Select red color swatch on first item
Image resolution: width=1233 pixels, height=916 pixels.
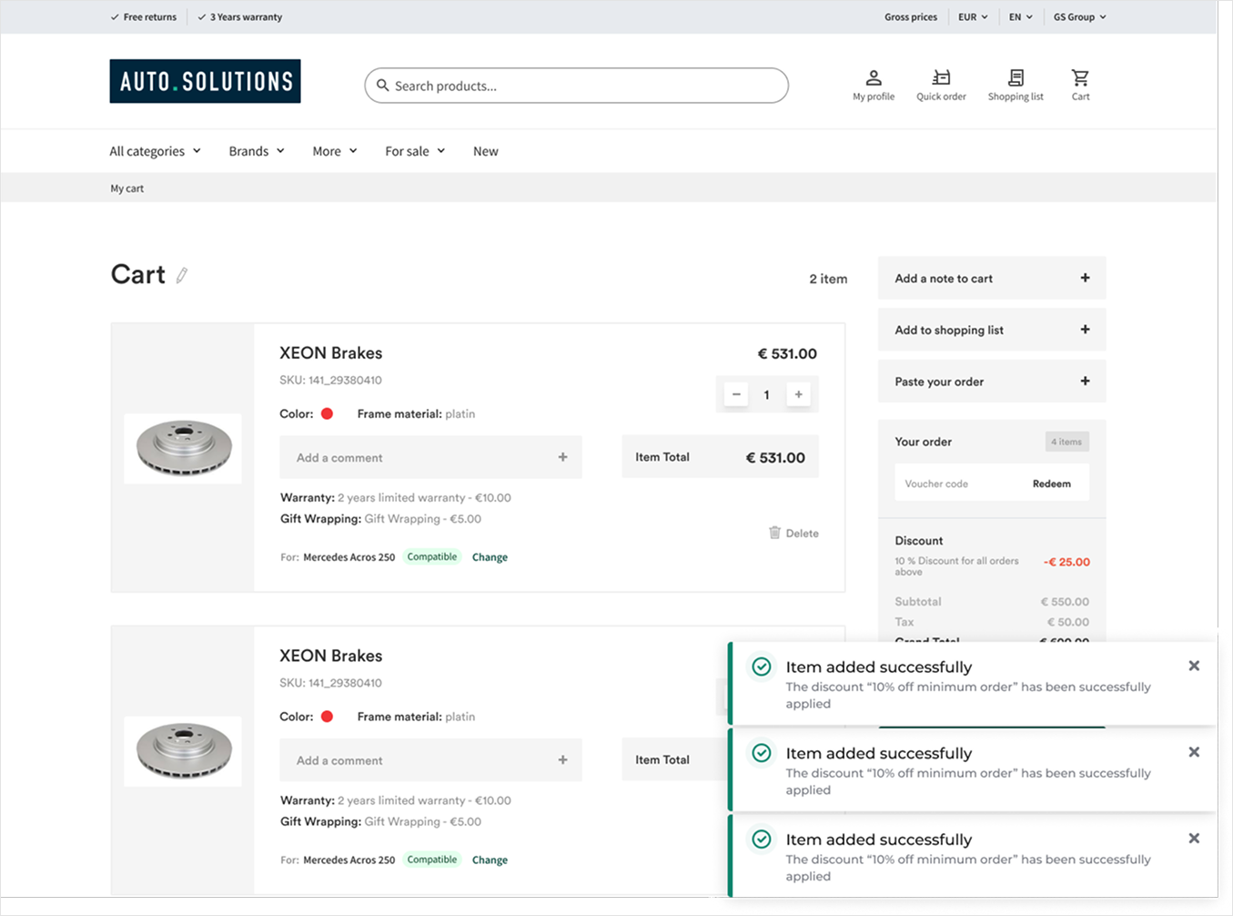327,413
